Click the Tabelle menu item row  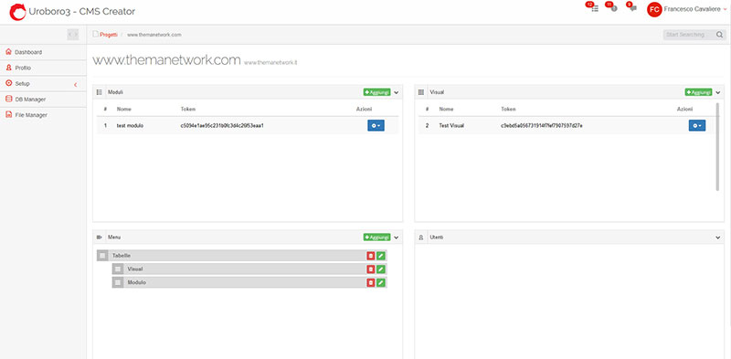coord(242,256)
